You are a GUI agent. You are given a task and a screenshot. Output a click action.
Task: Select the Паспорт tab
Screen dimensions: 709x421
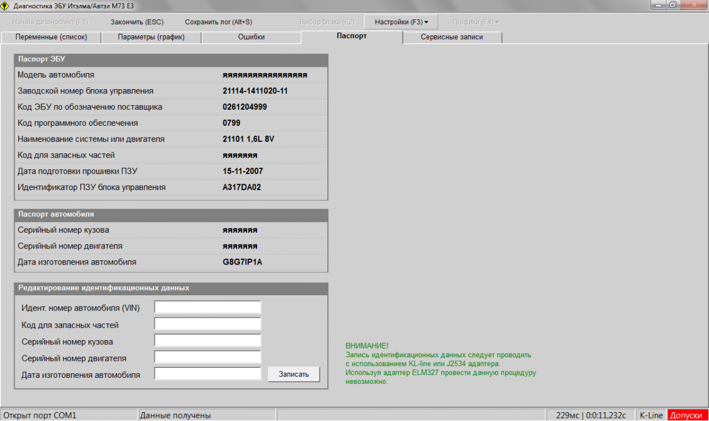click(x=352, y=37)
